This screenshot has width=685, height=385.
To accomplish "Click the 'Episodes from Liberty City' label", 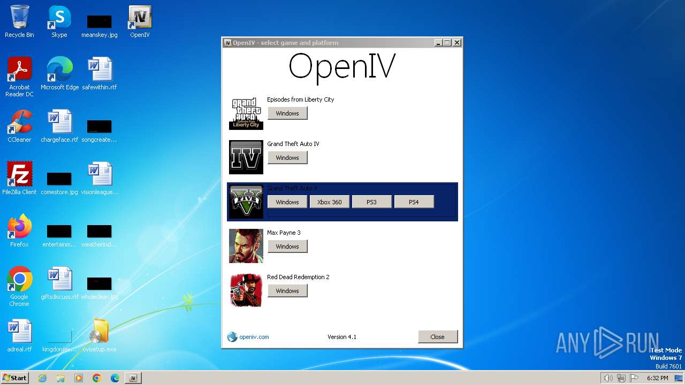I will (x=300, y=99).
